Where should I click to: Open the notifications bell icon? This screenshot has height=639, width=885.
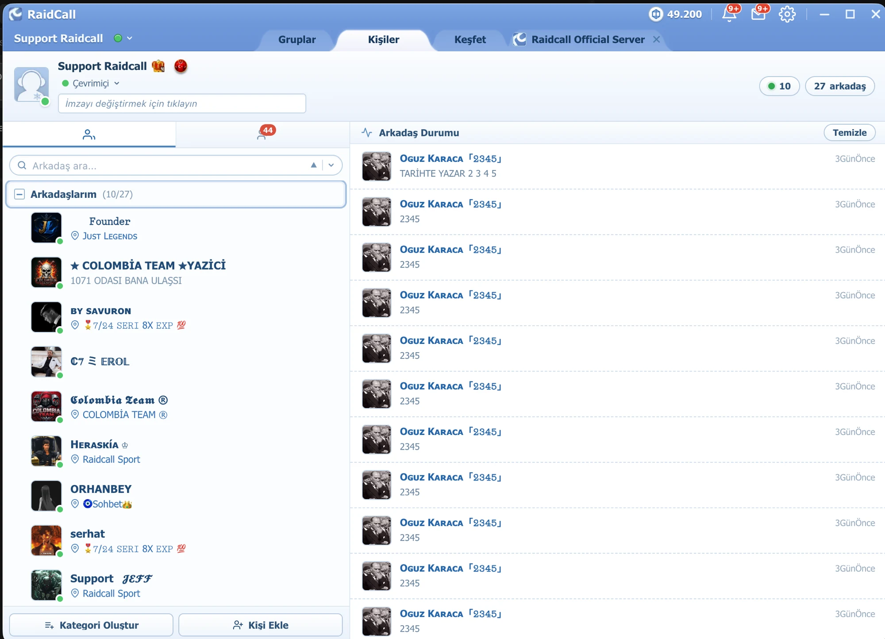tap(729, 14)
